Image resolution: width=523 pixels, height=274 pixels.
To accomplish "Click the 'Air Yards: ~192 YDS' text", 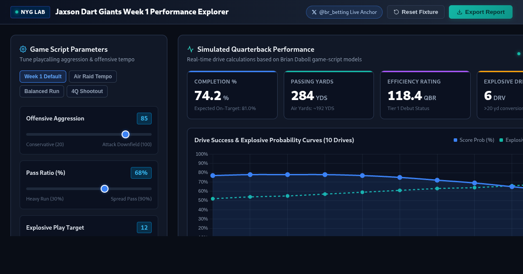I will [x=312, y=108].
